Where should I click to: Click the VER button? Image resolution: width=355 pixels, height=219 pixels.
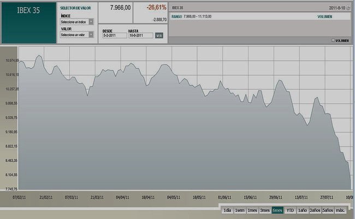pyautogui.click(x=159, y=36)
